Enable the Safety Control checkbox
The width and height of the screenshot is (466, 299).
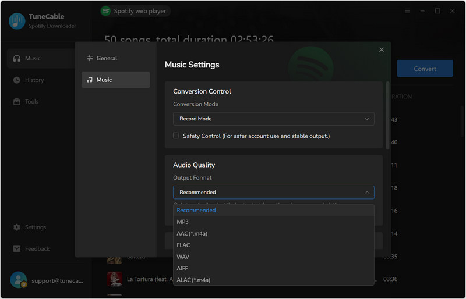point(176,136)
